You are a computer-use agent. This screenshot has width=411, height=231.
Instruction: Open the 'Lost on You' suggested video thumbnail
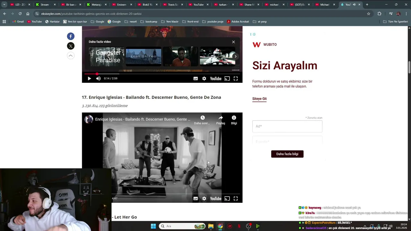(144, 56)
